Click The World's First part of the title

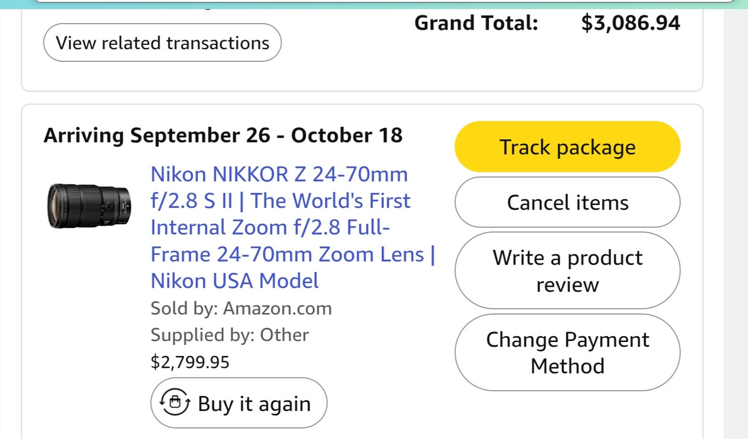330,201
